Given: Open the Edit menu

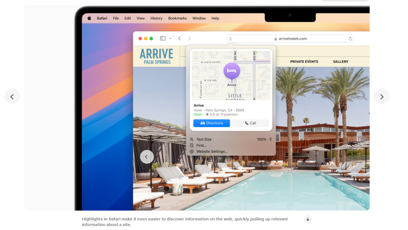Looking at the screenshot, I should pyautogui.click(x=128, y=18).
